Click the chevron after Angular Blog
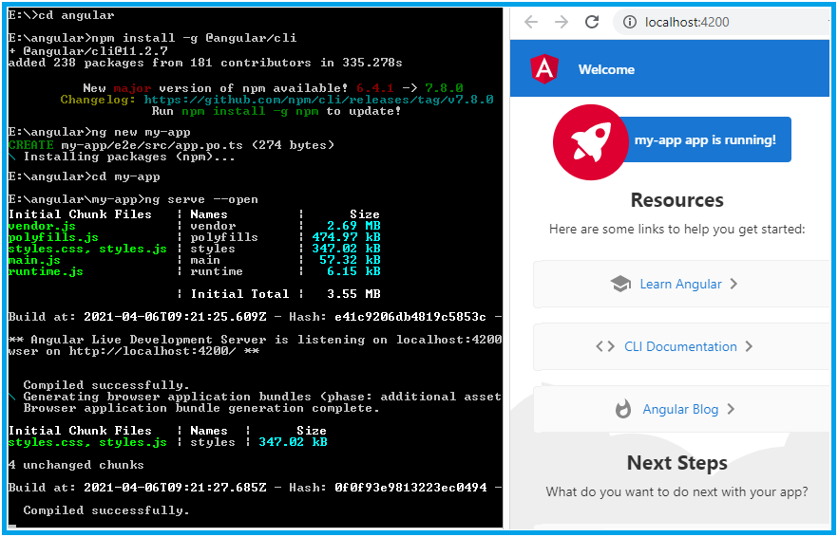The height and width of the screenshot is (537, 838). coord(732,410)
